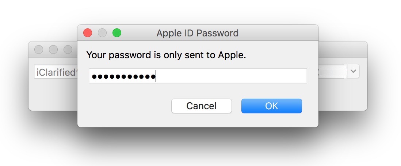401x166 pixels.
Task: Click the green zoom button on dialog
Action: pos(117,33)
